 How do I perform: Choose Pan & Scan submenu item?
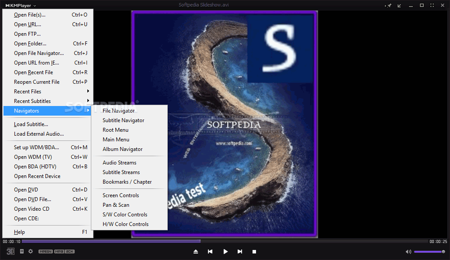tap(129, 205)
